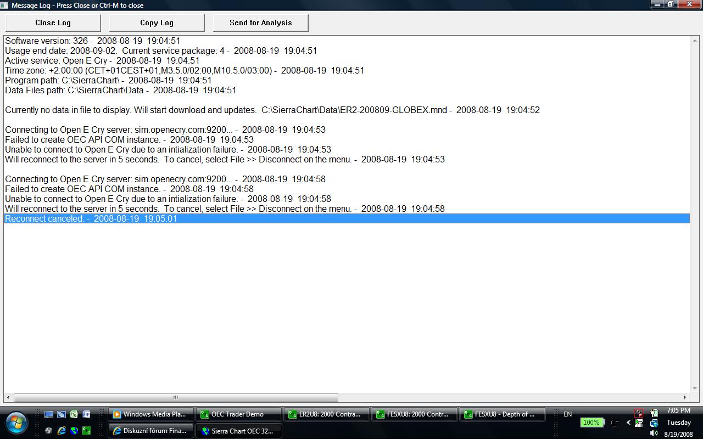
Task: Click the taskbar clock showing 7:05 PM
Action: [x=679, y=410]
